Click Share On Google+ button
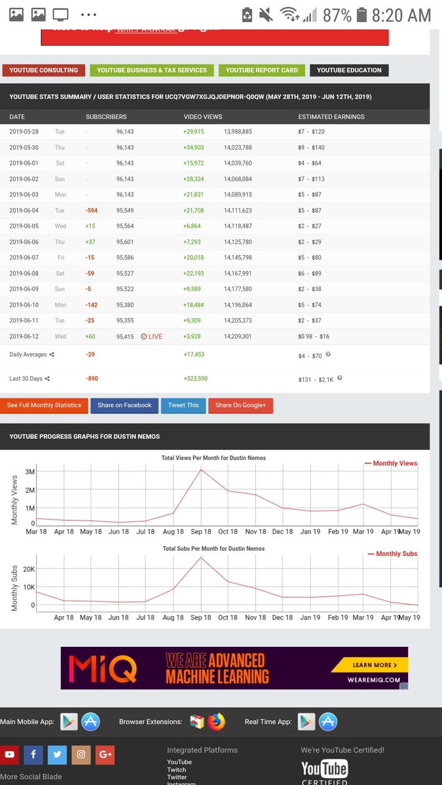This screenshot has height=785, width=442. pyautogui.click(x=240, y=406)
